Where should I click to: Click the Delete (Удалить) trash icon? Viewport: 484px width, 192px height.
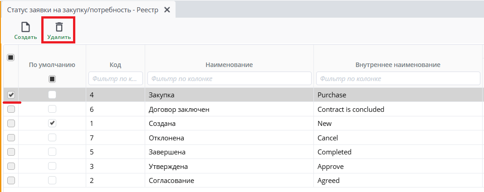pyautogui.click(x=59, y=27)
